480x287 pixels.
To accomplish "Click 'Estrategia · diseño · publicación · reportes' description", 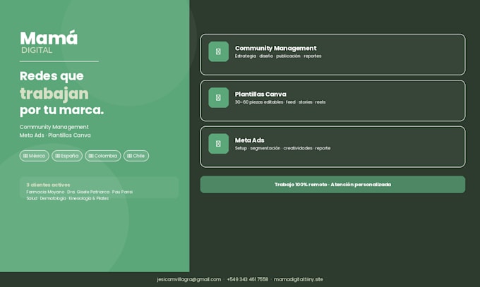I will pyautogui.click(x=278, y=56).
